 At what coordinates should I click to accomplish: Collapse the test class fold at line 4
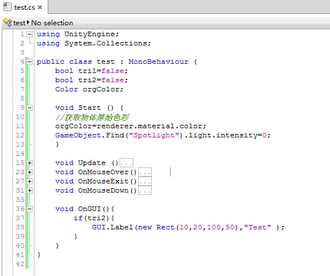(30, 62)
